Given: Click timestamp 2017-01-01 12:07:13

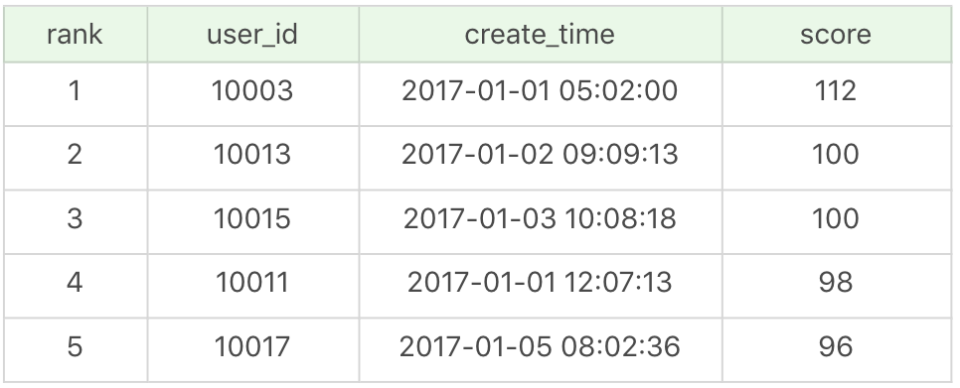Looking at the screenshot, I should click(x=540, y=282).
